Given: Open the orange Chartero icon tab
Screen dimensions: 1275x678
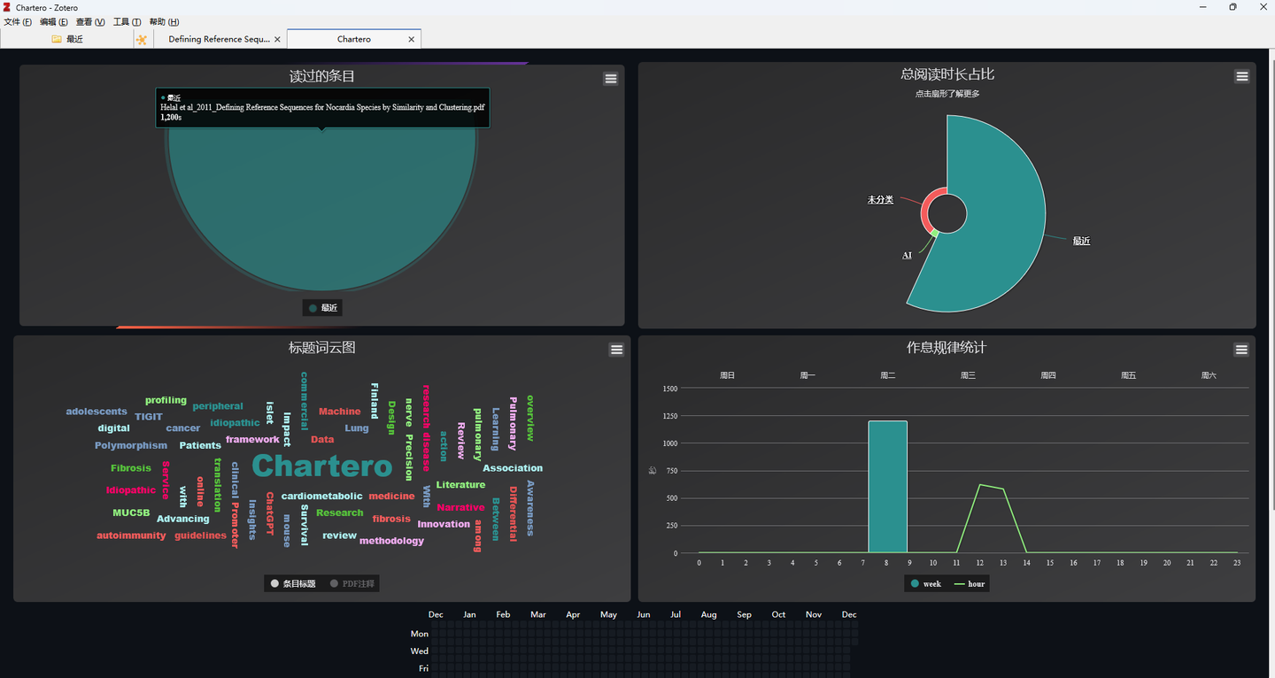Looking at the screenshot, I should (142, 39).
